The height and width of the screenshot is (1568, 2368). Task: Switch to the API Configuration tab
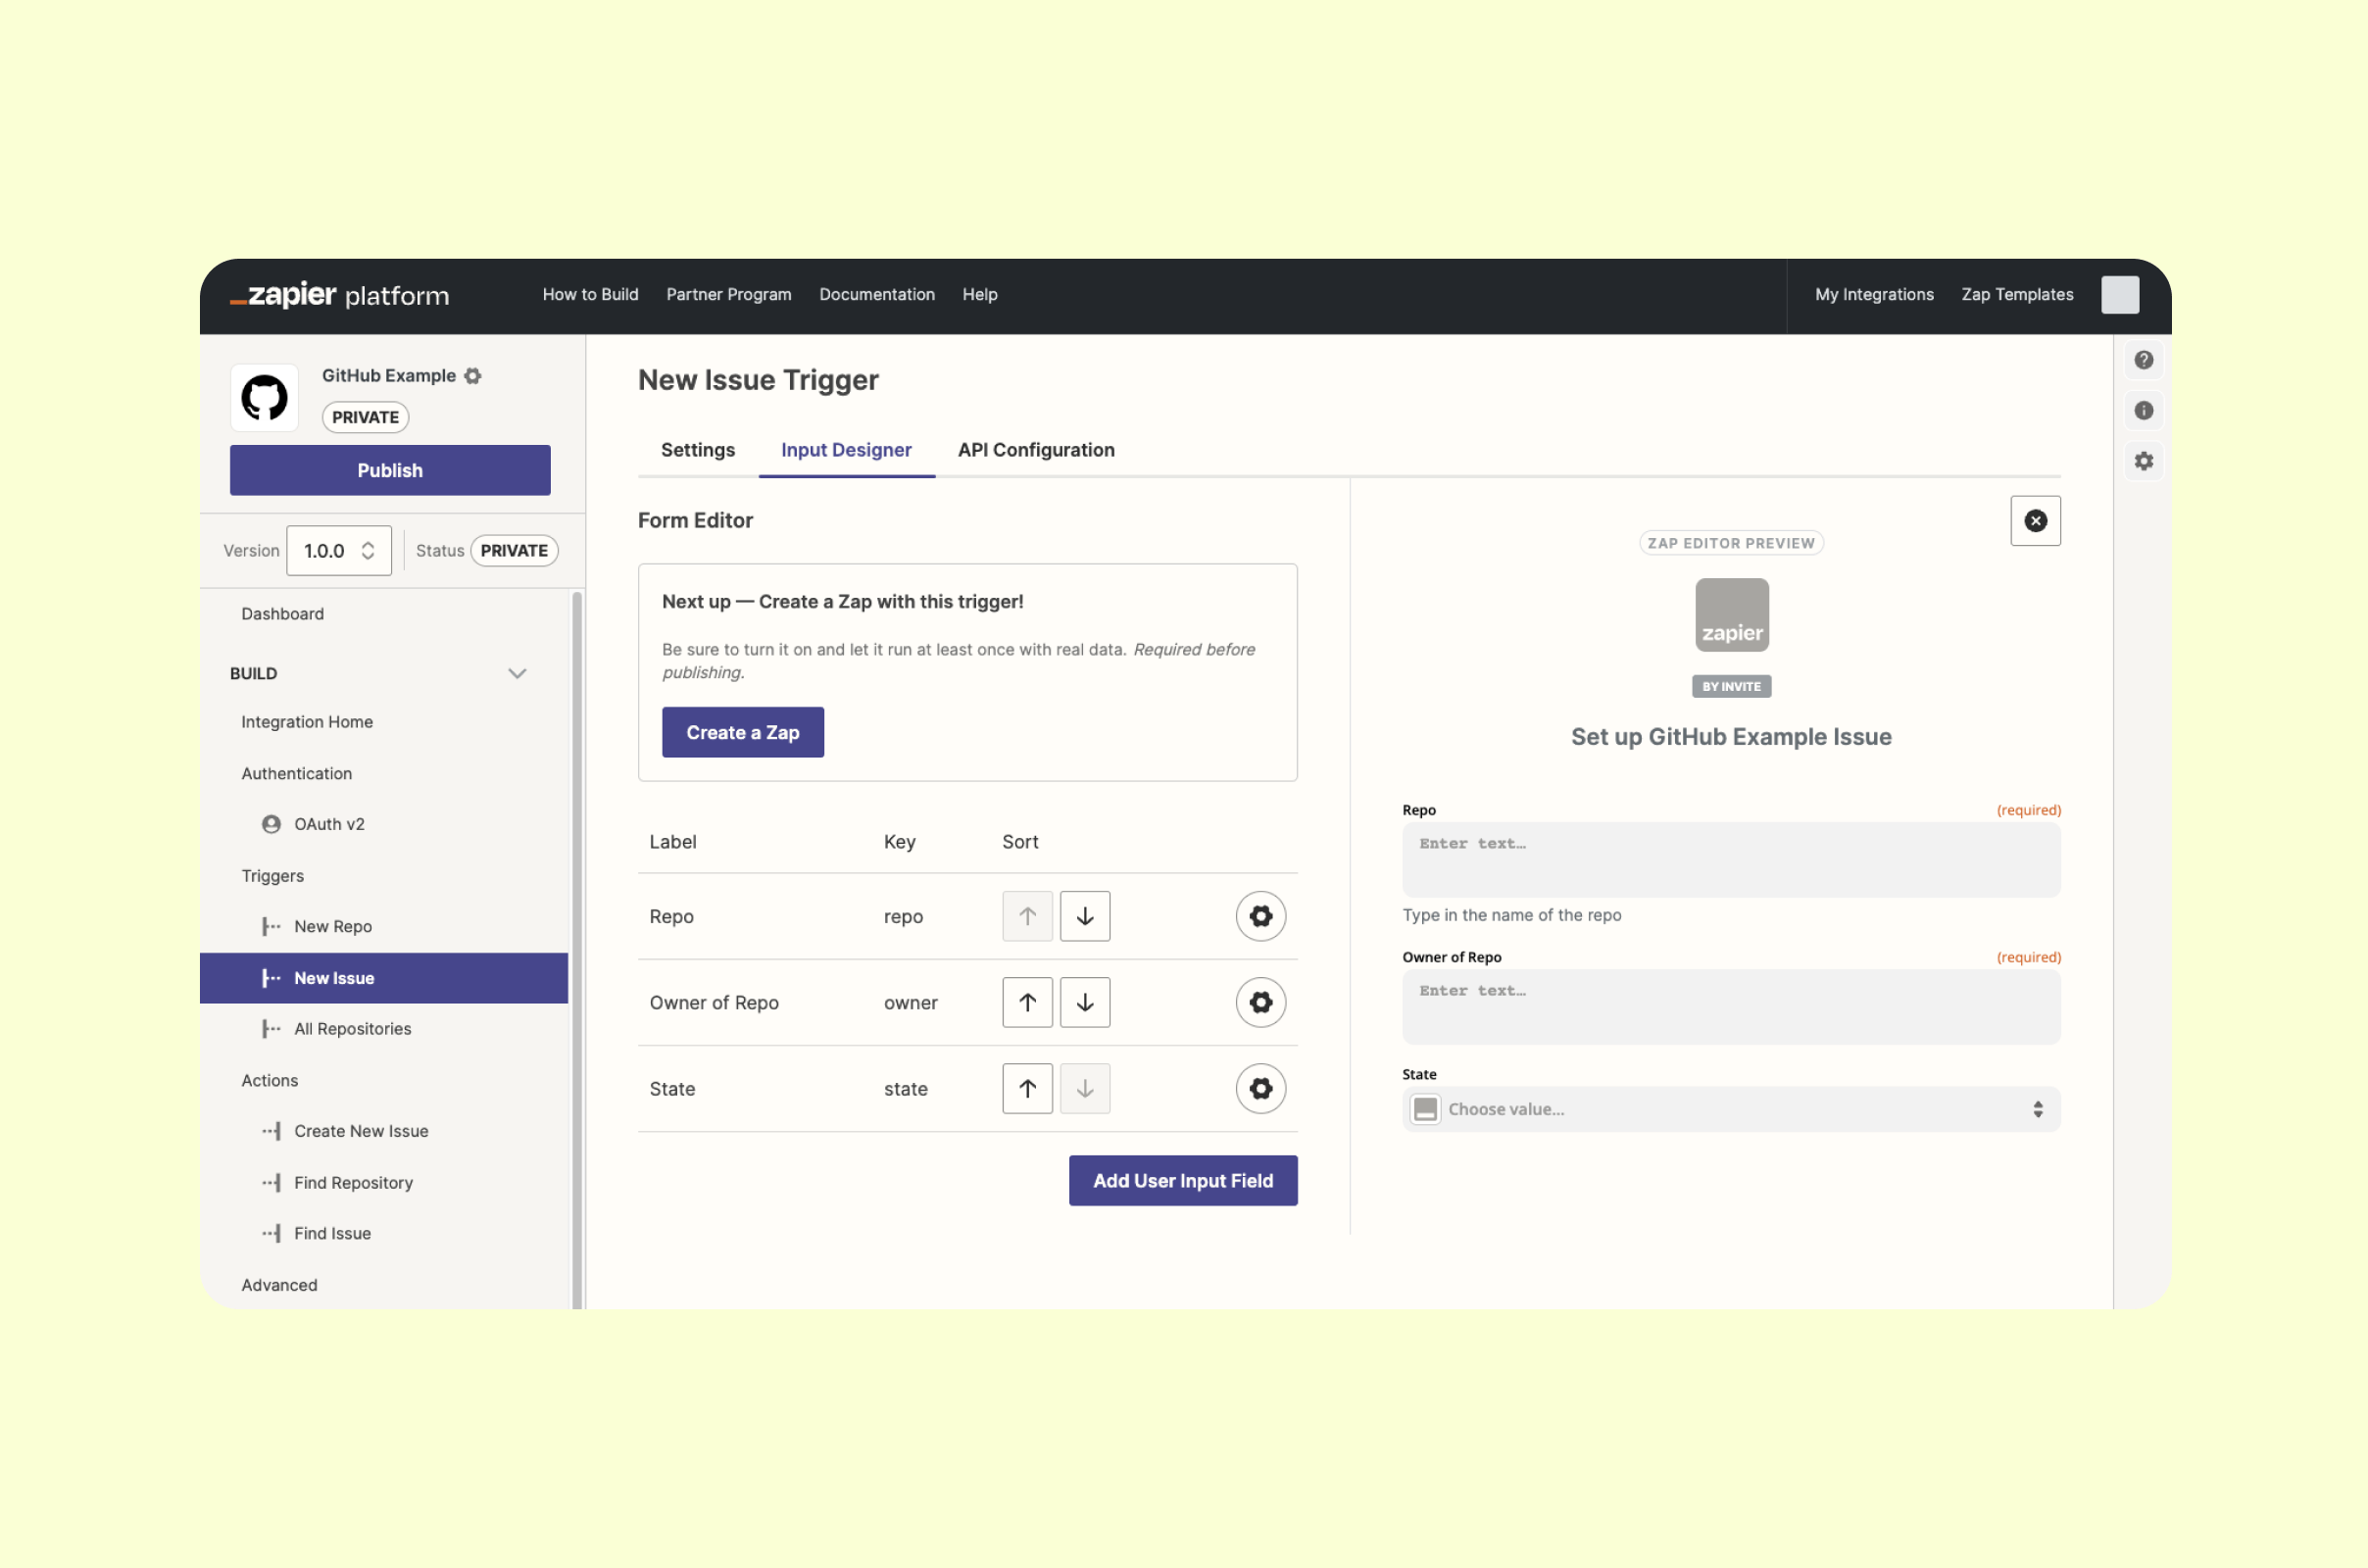coord(1035,450)
